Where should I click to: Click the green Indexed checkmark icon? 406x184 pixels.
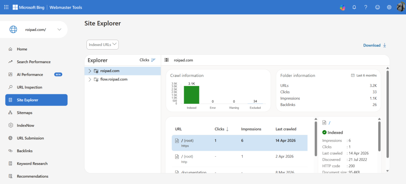pos(324,132)
